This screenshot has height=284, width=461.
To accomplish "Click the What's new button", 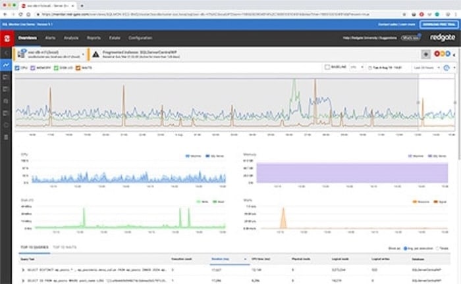I will [410, 38].
